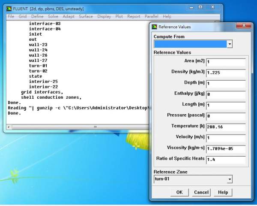The height and width of the screenshot is (206, 257).
Task: Click the "interior-22" console line
Action: coord(43,87)
